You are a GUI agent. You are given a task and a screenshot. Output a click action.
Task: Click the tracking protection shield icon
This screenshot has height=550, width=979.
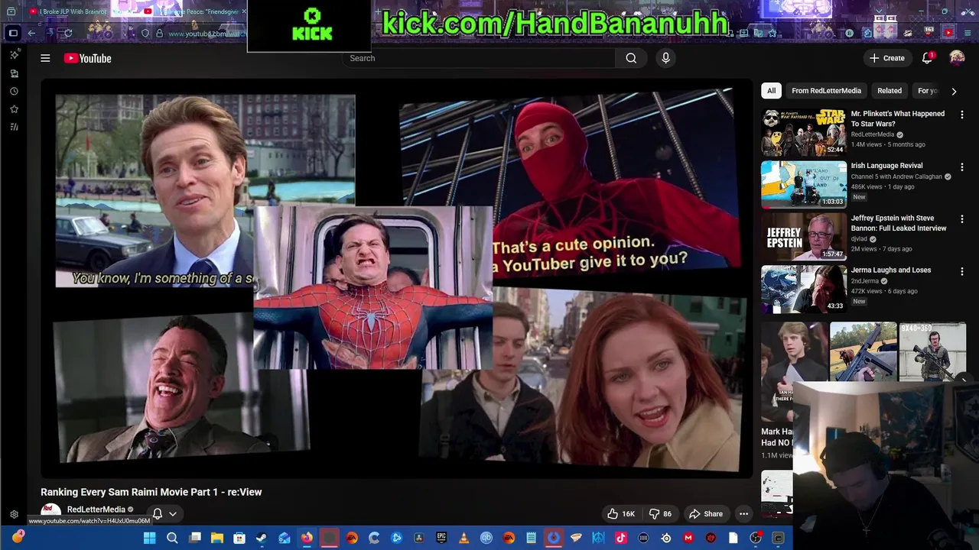click(145, 34)
